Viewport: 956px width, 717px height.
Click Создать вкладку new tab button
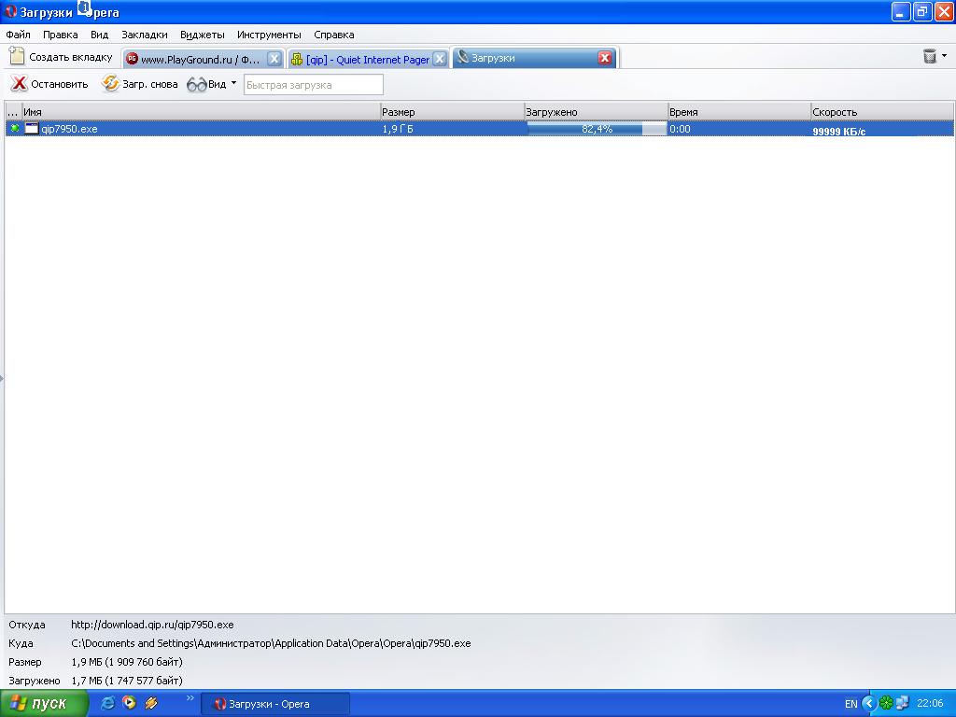(x=61, y=57)
